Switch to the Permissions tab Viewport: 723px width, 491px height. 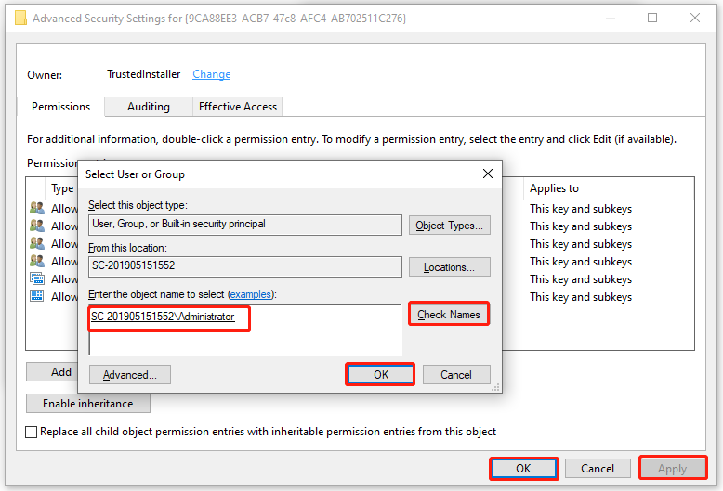(x=60, y=107)
